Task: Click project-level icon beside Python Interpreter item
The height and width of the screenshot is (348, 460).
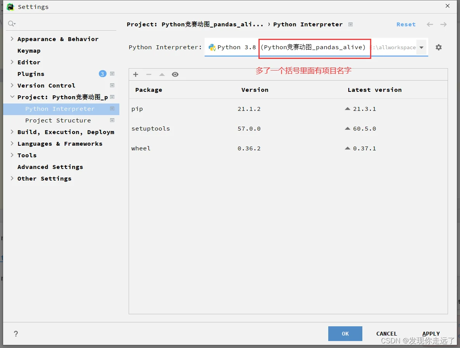Action: point(112,109)
